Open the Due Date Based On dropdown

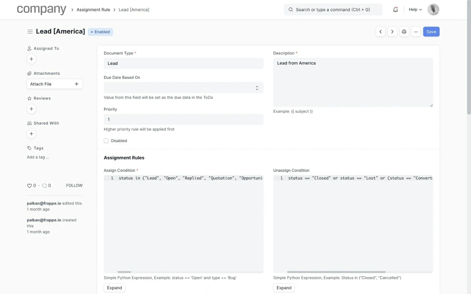pyautogui.click(x=183, y=88)
